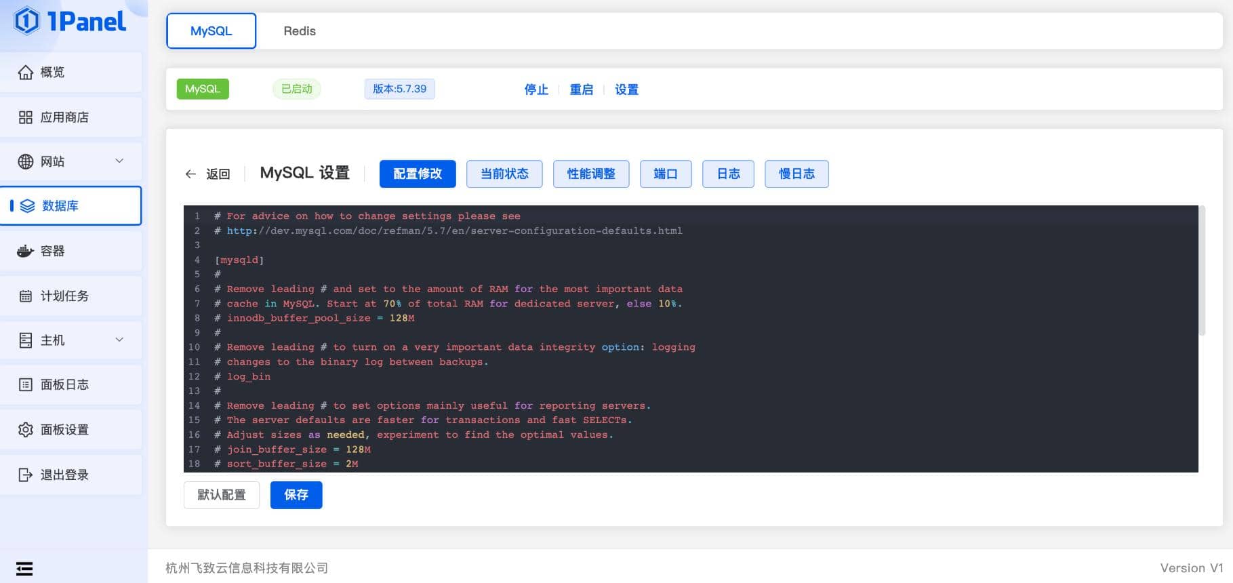This screenshot has width=1233, height=583.
Task: Click the 默认配置 button
Action: 222,495
